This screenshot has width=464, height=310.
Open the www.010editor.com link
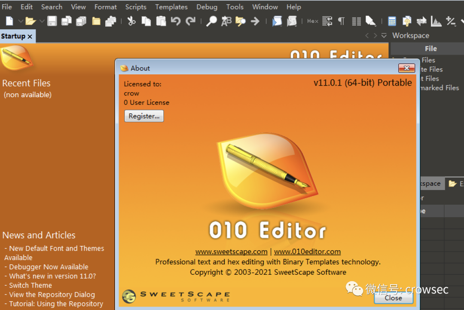tap(307, 252)
